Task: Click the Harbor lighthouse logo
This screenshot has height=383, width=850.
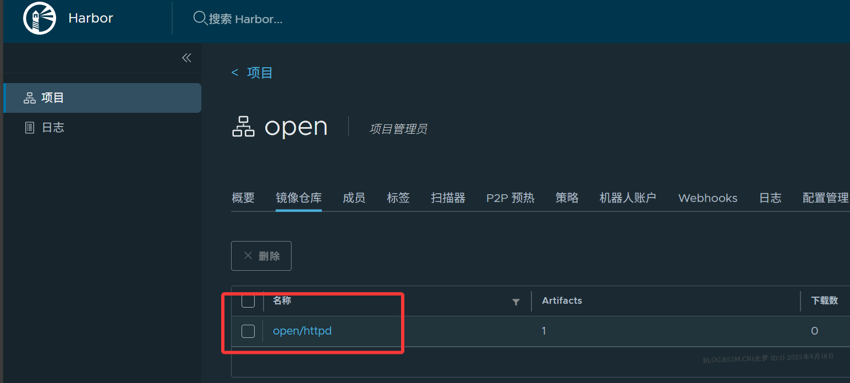Action: coord(39,18)
